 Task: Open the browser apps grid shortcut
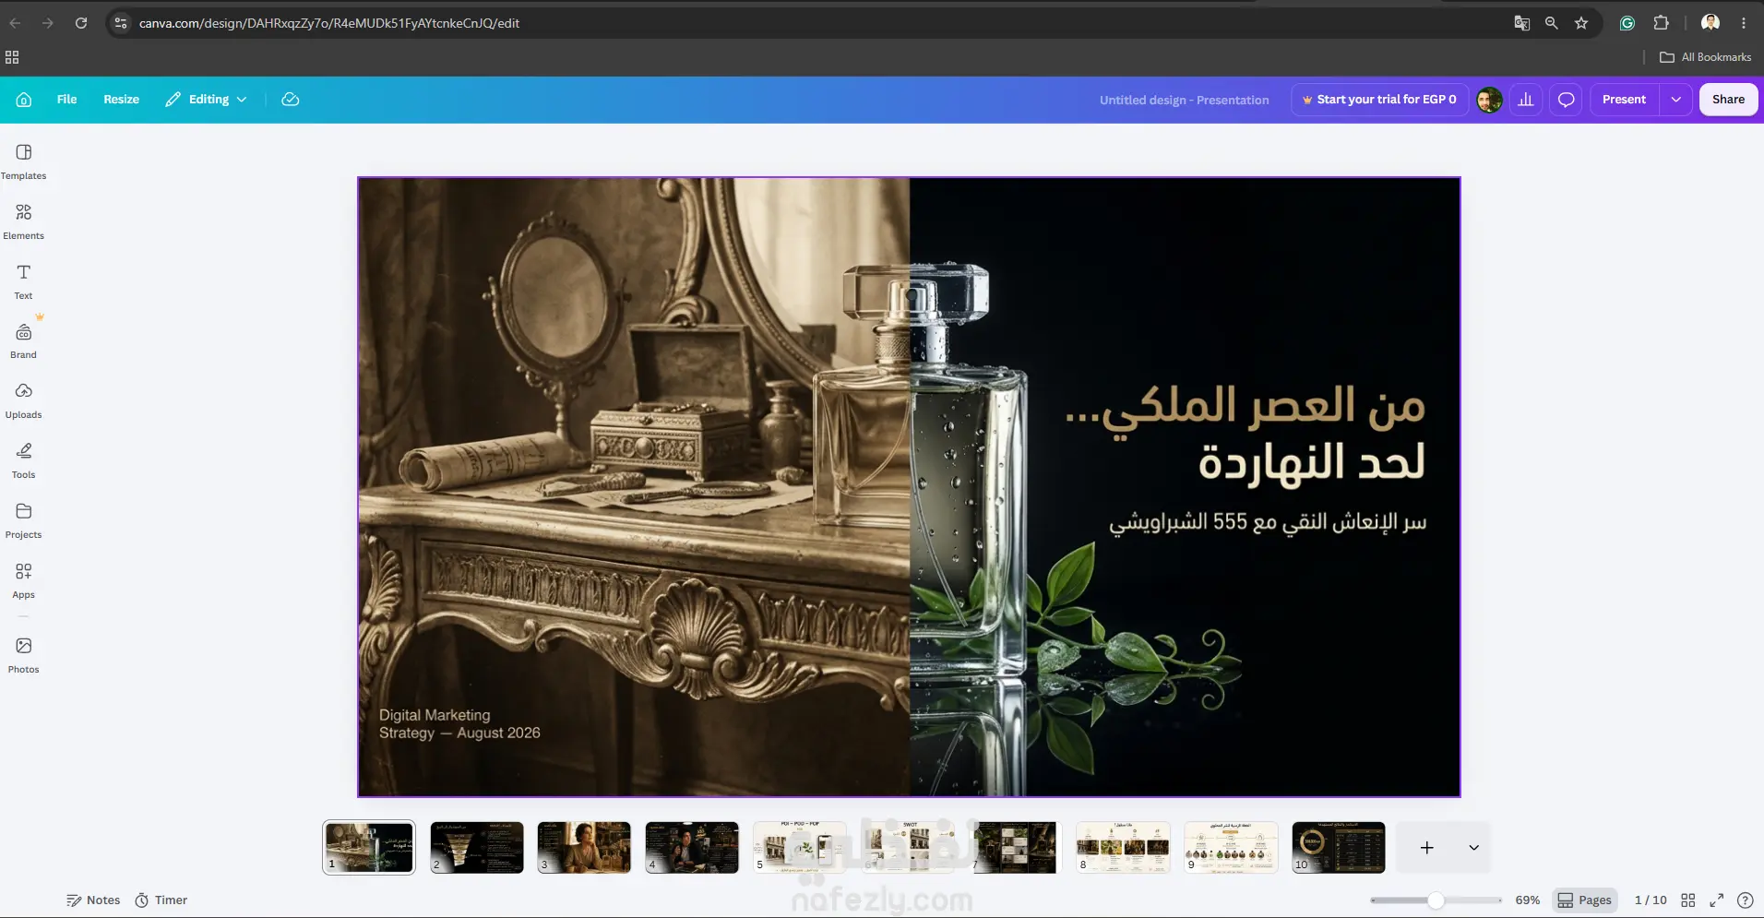pos(12,57)
